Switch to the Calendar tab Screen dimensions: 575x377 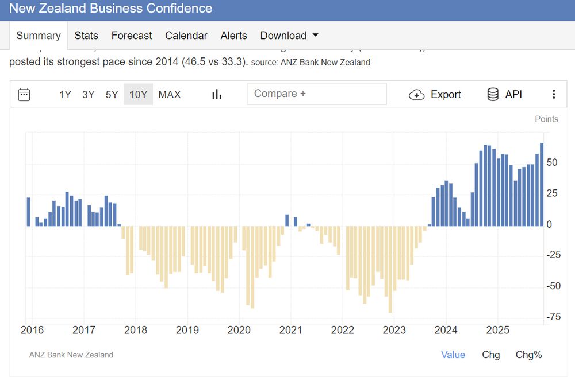186,36
